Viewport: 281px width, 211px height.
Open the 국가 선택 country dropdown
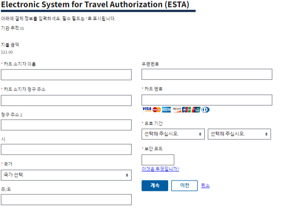(x=66, y=175)
